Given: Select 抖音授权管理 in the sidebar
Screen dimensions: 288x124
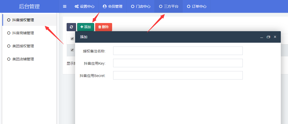Looking at the screenshot, I should (x=29, y=20).
